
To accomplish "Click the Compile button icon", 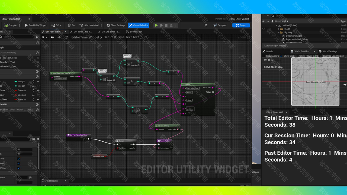I will (x=6, y=25).
